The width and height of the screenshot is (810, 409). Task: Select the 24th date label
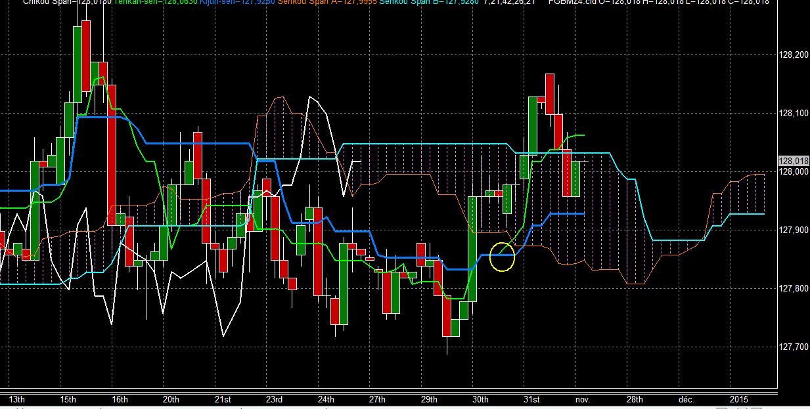(325, 399)
